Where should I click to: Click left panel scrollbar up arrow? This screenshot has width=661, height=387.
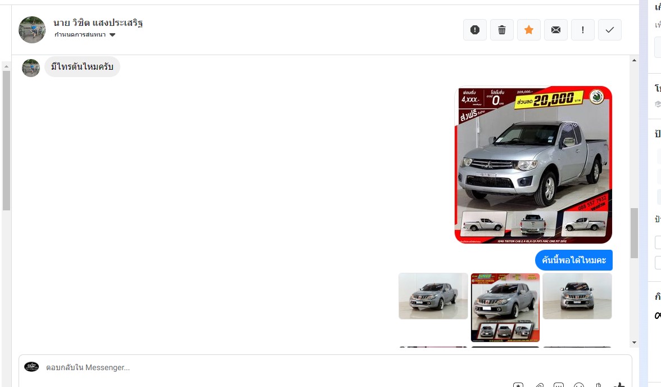pyautogui.click(x=6, y=66)
